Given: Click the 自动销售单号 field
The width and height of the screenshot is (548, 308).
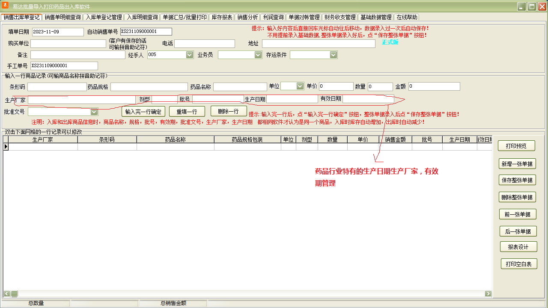Looking at the screenshot, I should (146, 32).
